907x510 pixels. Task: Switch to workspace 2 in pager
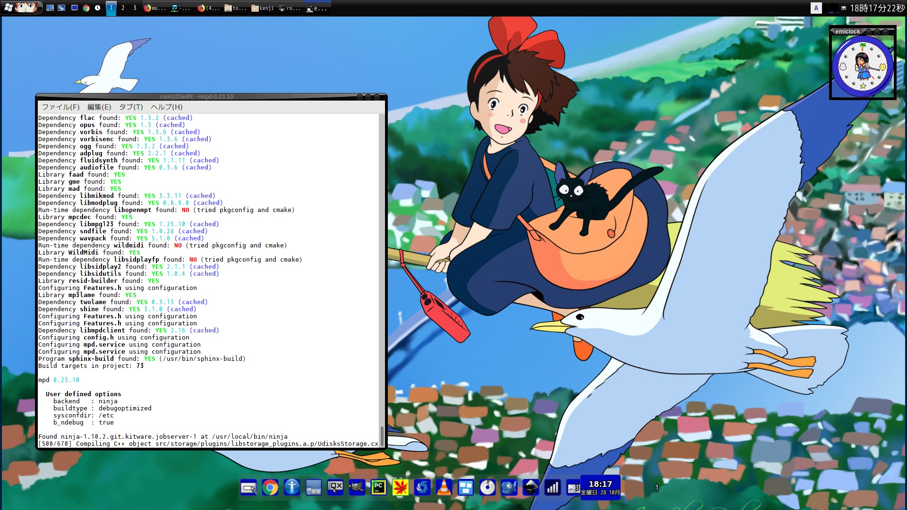click(x=123, y=8)
